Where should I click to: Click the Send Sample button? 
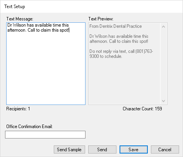(x=69, y=149)
